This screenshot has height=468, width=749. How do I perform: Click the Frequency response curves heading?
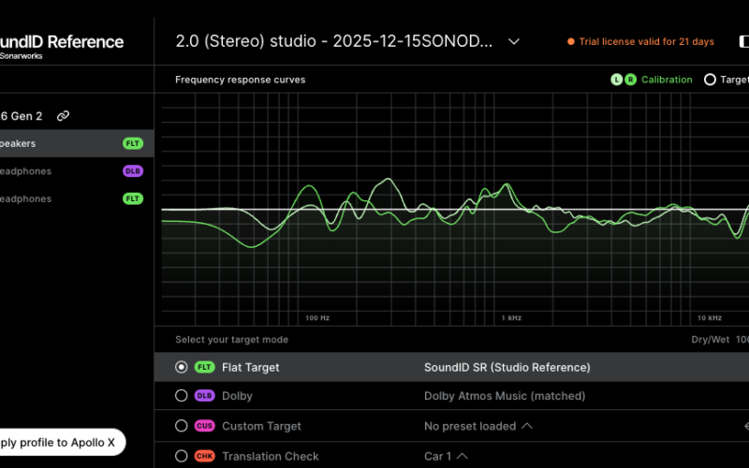(x=241, y=80)
